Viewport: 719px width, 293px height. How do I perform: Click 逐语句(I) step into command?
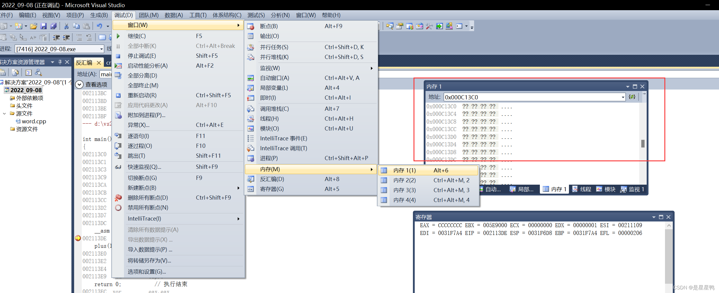(178, 136)
